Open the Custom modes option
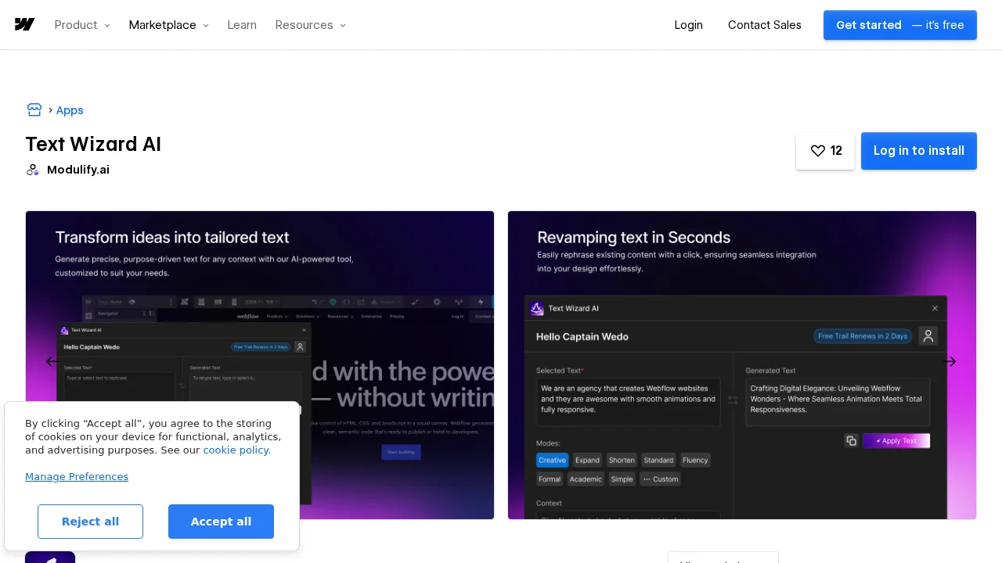1002x563 pixels. pyautogui.click(x=661, y=479)
